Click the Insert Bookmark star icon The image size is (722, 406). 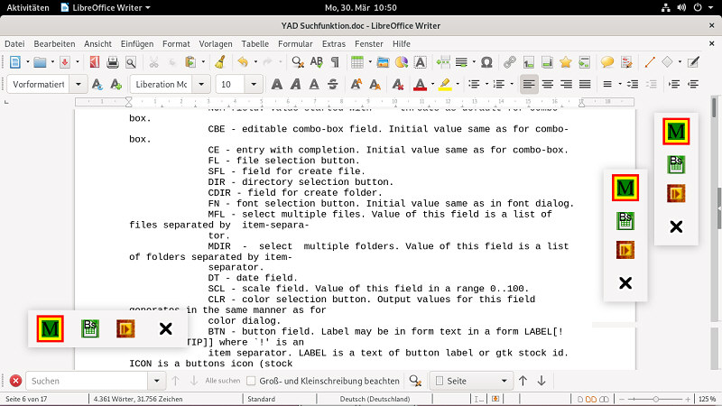tap(565, 62)
